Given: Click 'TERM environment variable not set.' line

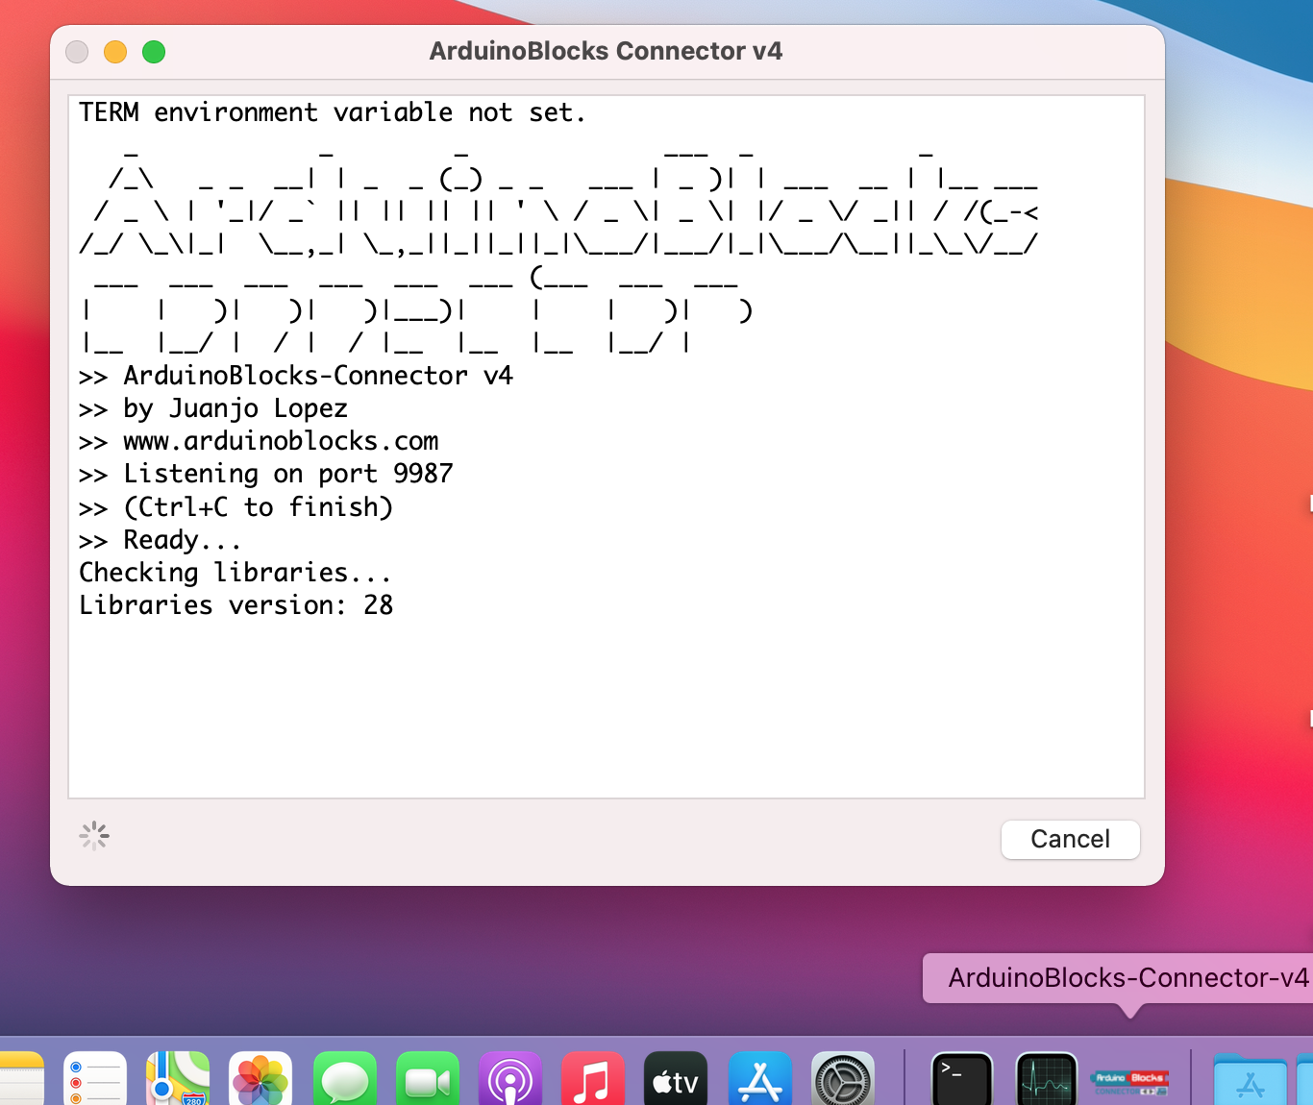Looking at the screenshot, I should (333, 112).
